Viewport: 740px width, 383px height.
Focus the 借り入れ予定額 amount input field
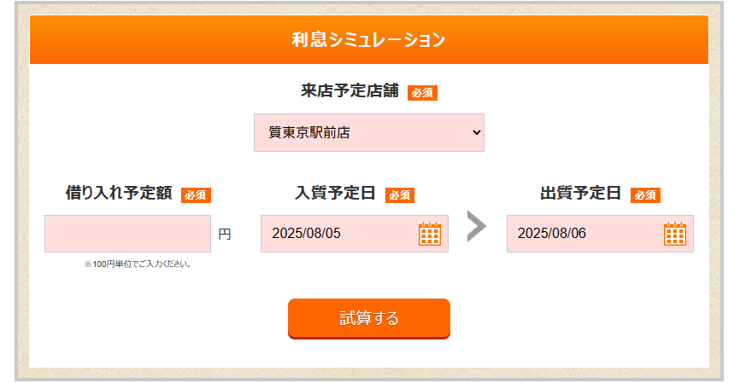[x=128, y=234]
